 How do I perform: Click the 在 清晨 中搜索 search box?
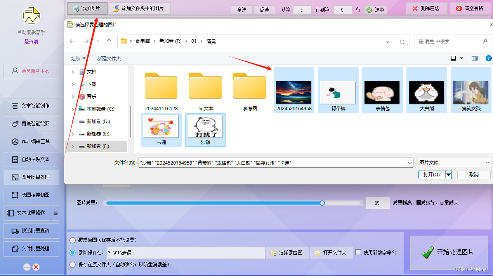click(x=453, y=42)
